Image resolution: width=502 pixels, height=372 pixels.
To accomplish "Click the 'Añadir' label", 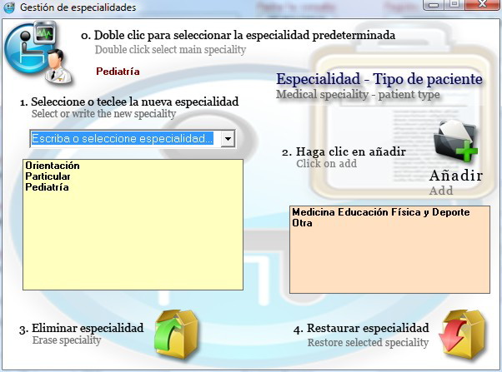I will tap(456, 176).
